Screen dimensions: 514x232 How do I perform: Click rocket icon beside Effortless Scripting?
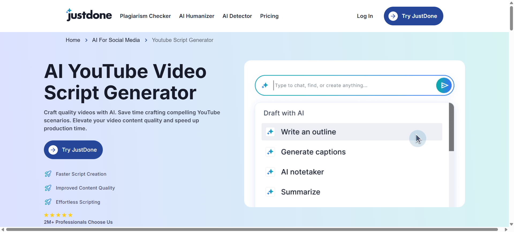[x=48, y=202]
